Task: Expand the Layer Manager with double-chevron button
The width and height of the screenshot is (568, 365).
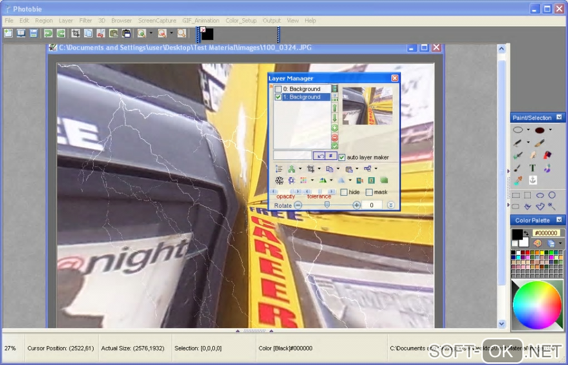Action: pyautogui.click(x=390, y=205)
